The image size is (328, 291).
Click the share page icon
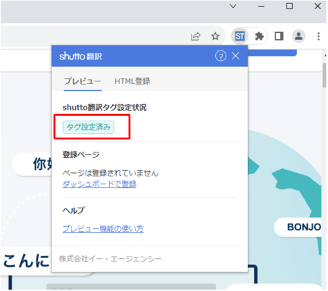point(195,36)
